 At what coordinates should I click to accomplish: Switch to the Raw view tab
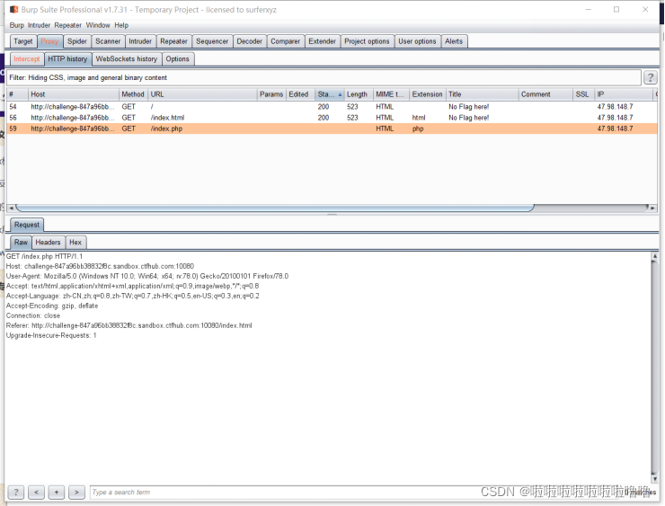21,242
